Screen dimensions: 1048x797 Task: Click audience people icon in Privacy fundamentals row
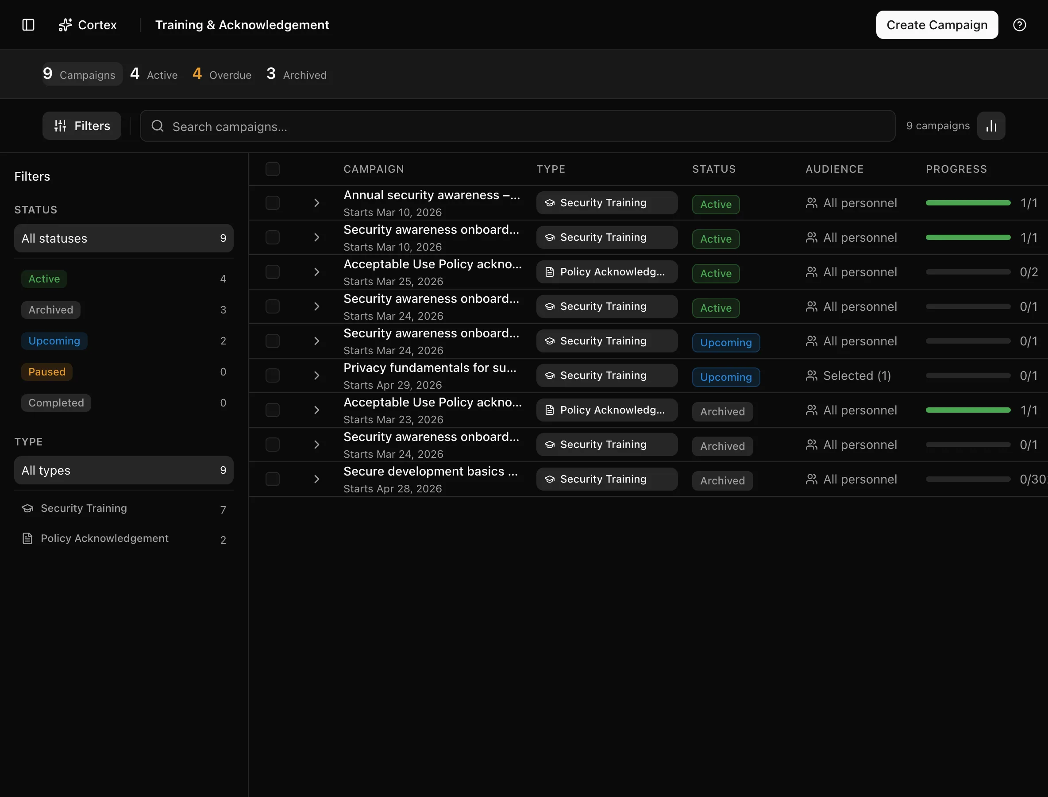pyautogui.click(x=812, y=376)
